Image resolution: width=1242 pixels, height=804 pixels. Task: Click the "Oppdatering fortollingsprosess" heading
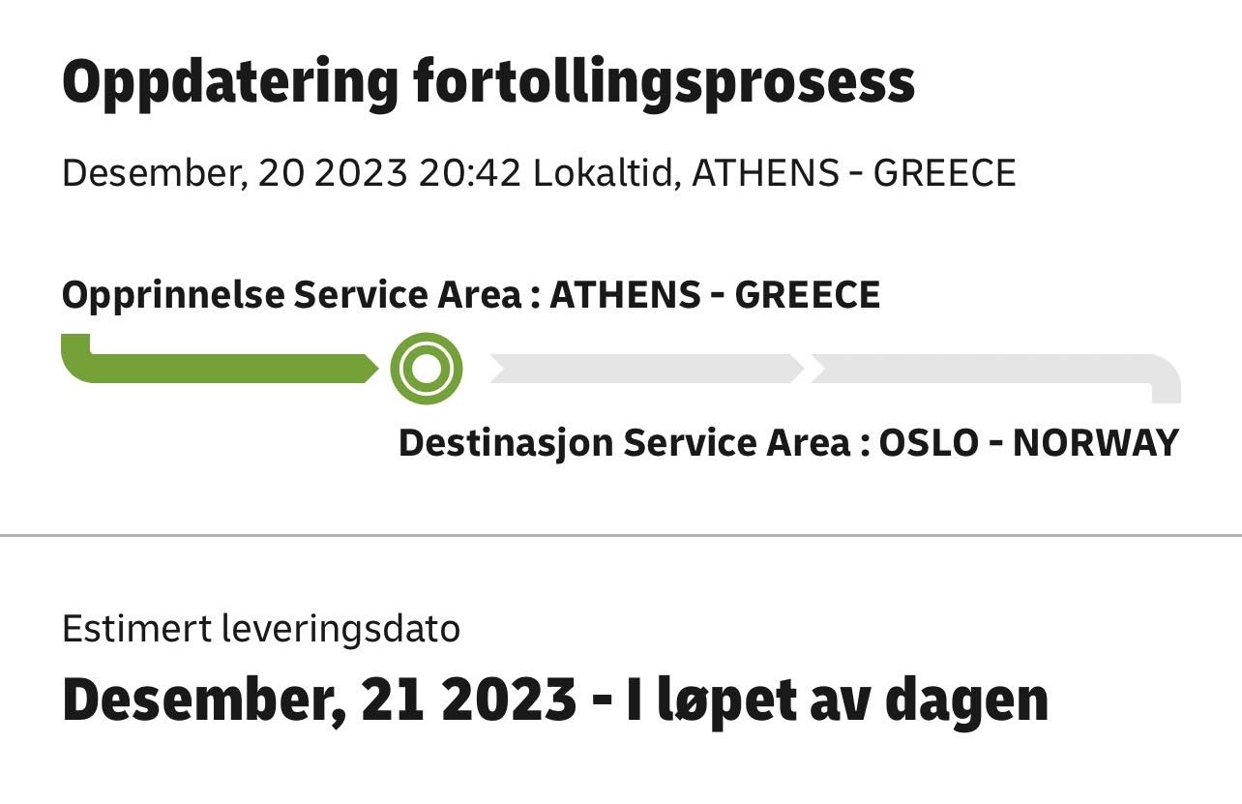click(x=488, y=83)
